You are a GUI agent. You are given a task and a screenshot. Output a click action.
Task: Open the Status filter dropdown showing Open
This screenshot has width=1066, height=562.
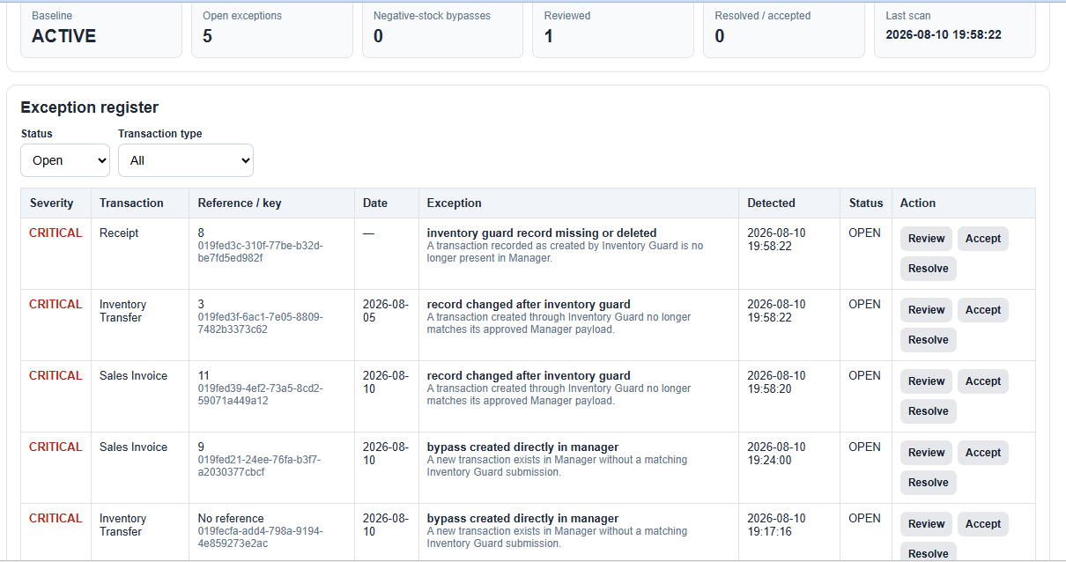[65, 160]
